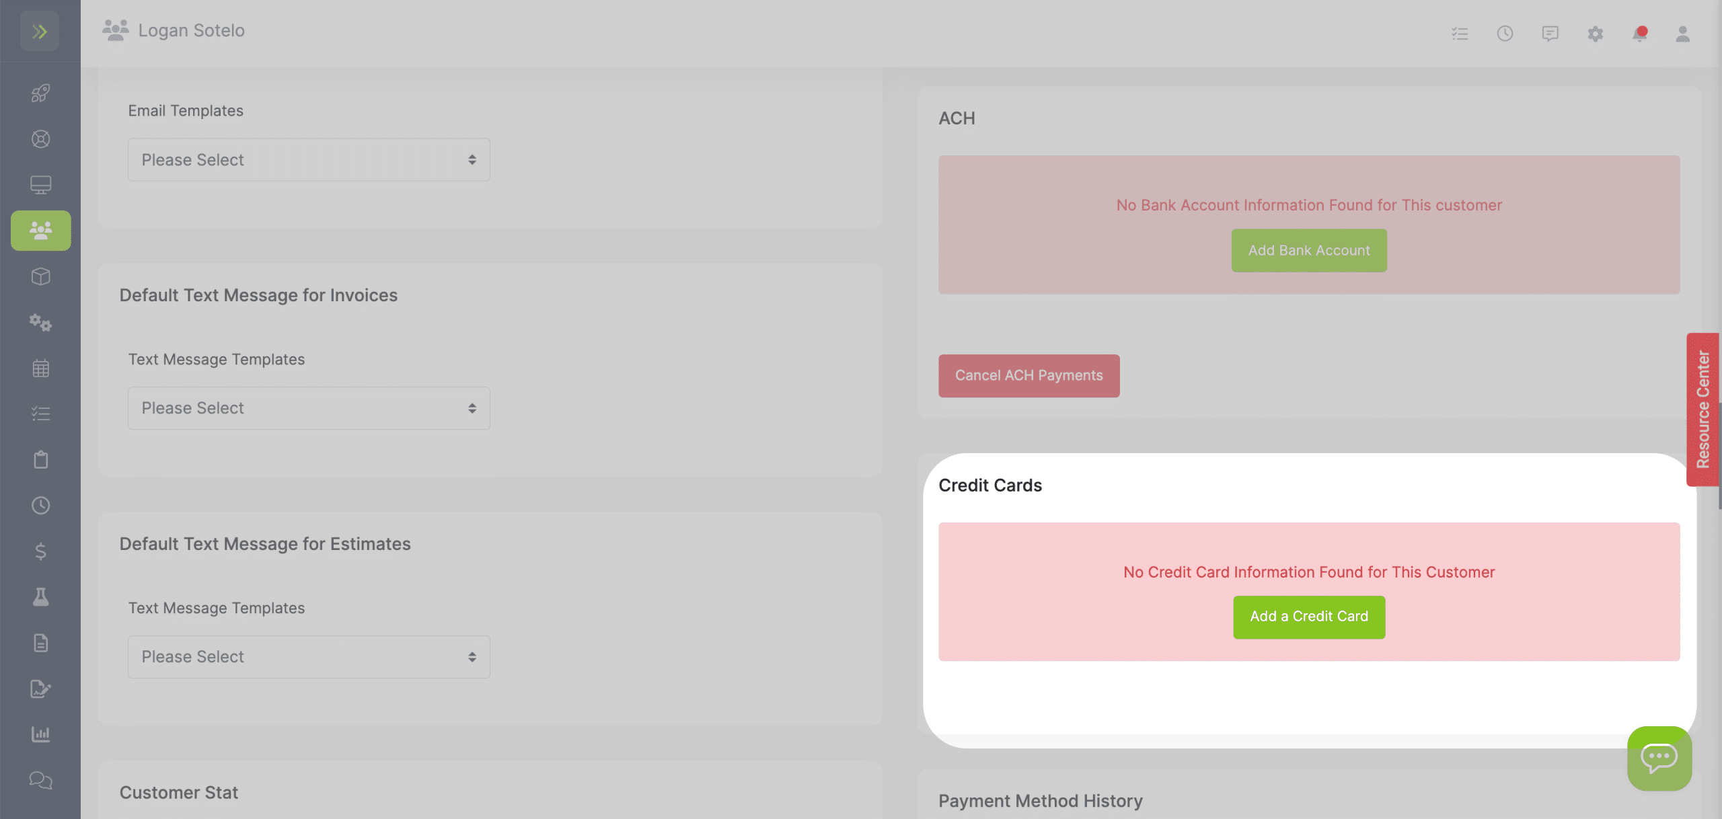The image size is (1722, 819).
Task: Open the task list icon in the header
Action: pos(1460,34)
